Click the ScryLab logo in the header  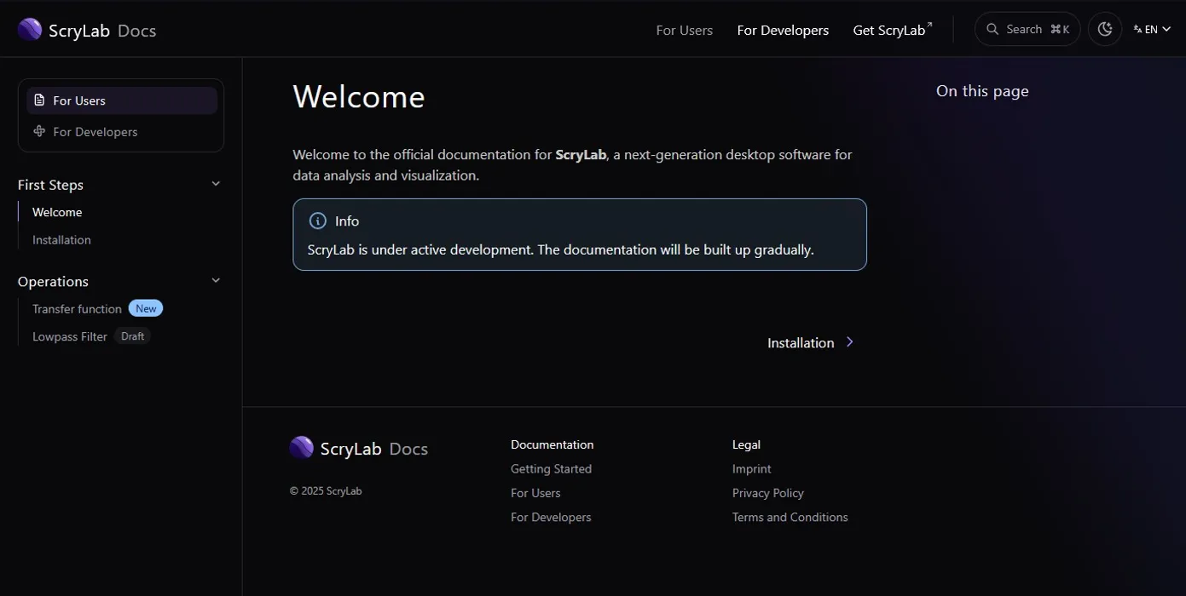[x=29, y=29]
